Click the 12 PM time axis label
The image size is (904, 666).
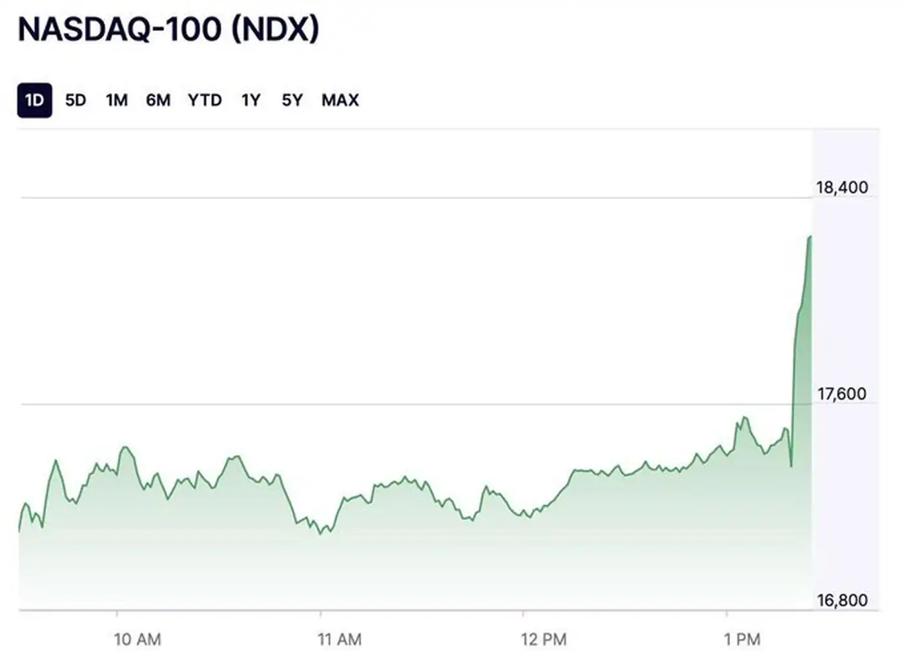click(544, 640)
